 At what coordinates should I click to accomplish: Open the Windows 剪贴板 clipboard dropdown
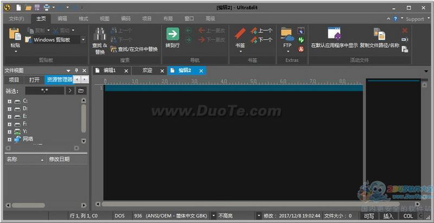coord(83,40)
